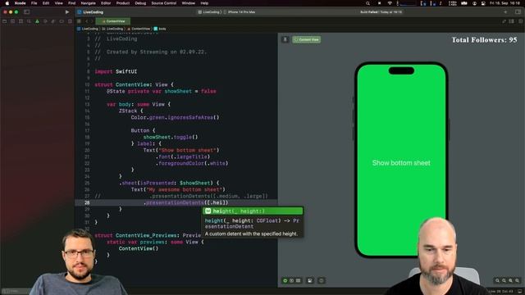Open the Debug navigator
Viewport: 525px width, 295px height.
coord(53,21)
